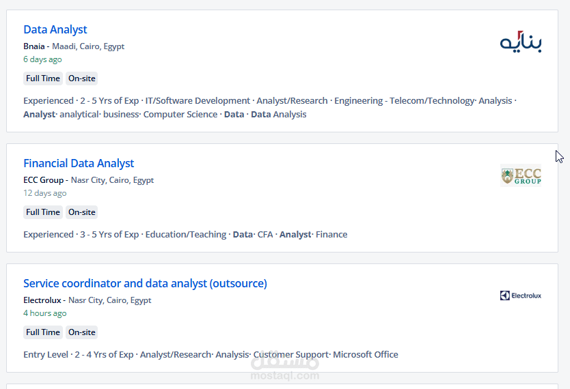Click the Bnaia company logo
This screenshot has width=570, height=389.
[x=521, y=42]
